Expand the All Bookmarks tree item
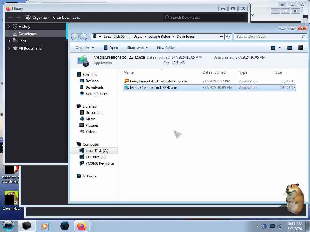310x232 pixels. click(x=9, y=48)
